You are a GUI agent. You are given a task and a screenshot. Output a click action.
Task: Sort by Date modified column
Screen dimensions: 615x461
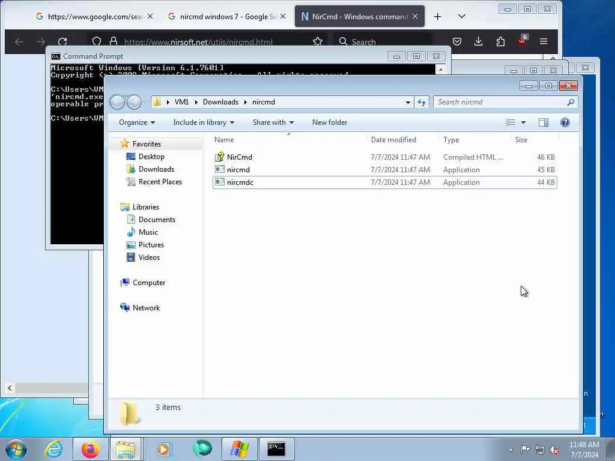tap(393, 140)
